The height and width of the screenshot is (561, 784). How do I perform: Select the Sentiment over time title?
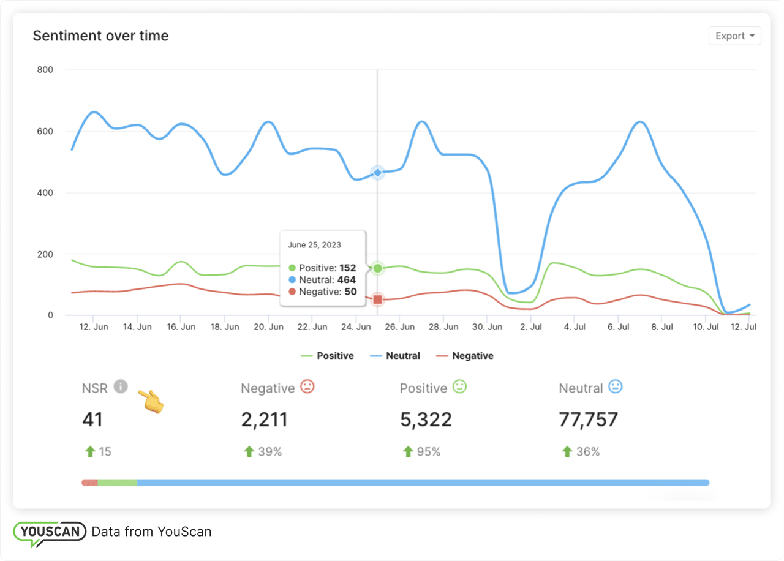click(100, 36)
